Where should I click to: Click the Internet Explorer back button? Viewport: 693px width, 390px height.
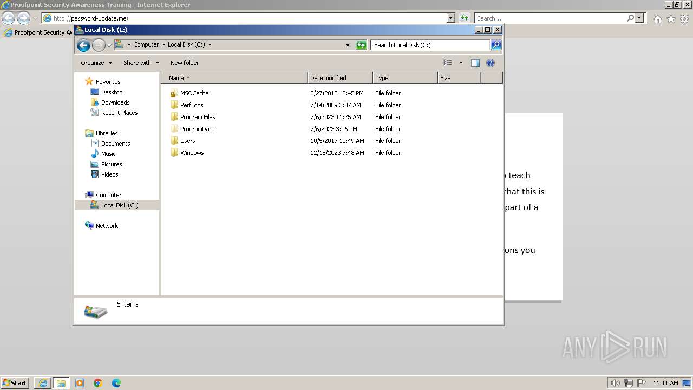click(x=8, y=18)
